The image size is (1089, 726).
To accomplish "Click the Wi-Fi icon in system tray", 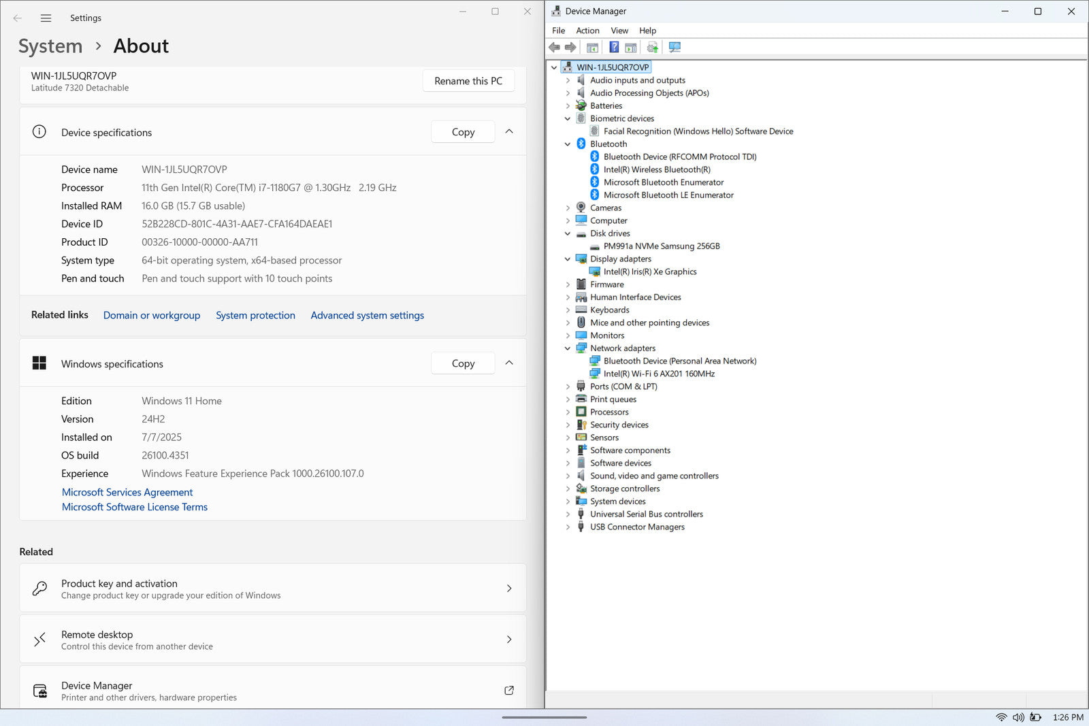I will click(1001, 717).
